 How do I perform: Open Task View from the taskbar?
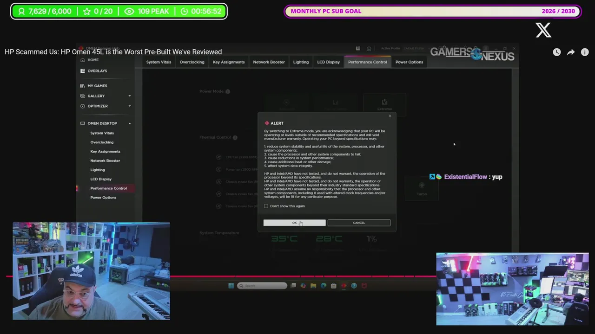(x=293, y=286)
